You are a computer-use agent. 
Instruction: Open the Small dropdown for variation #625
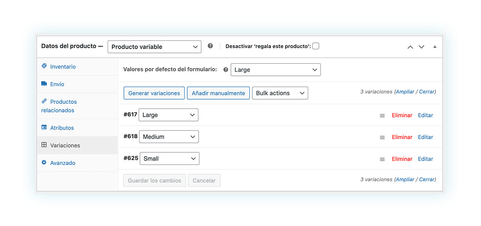(x=169, y=158)
